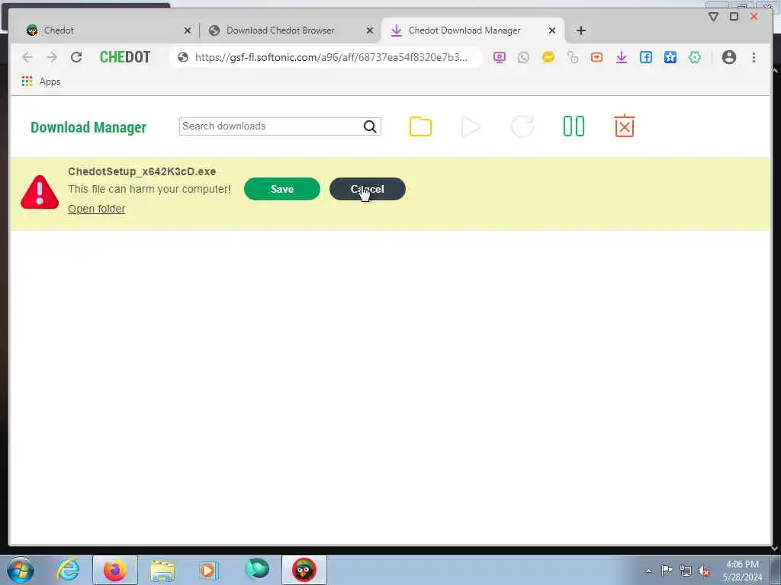Close Download Chedot Browser tab

tap(370, 30)
